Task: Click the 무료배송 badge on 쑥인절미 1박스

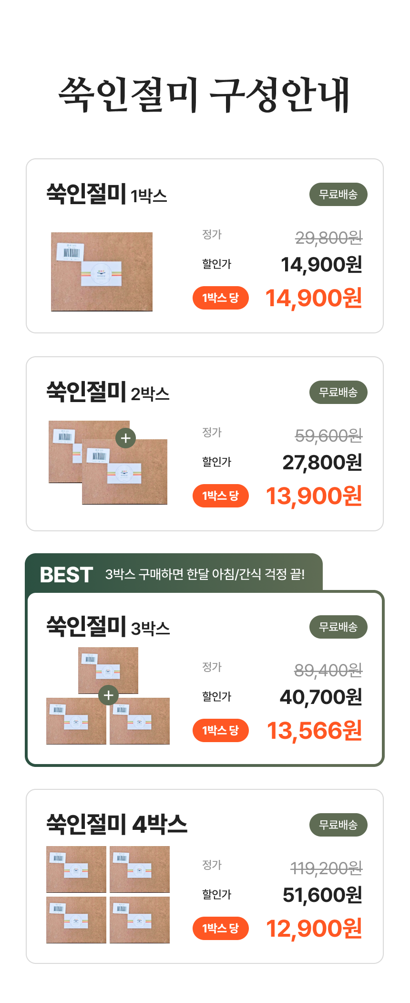Action: coord(338,195)
